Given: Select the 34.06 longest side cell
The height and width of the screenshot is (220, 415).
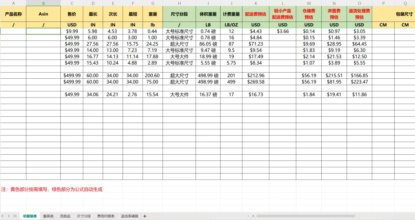Looking at the screenshot, I should click(93, 94).
